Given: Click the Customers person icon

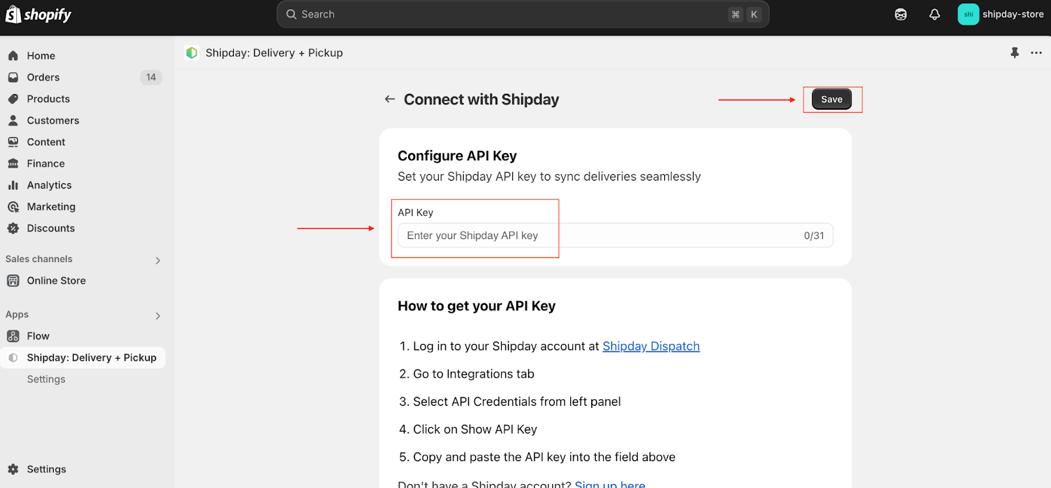Looking at the screenshot, I should (x=13, y=121).
